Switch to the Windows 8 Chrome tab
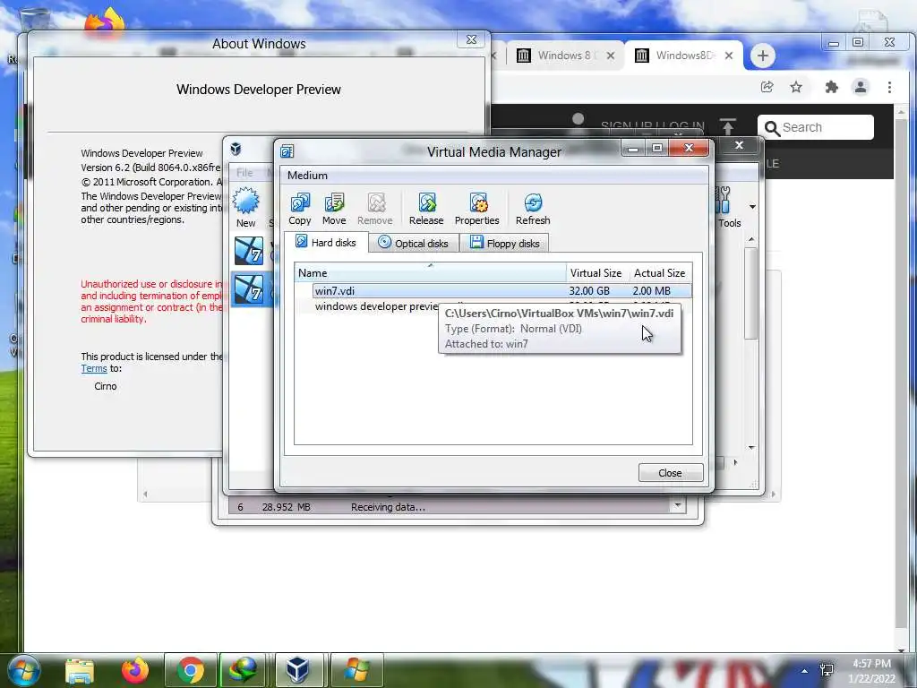This screenshot has height=688, width=917. (564, 56)
